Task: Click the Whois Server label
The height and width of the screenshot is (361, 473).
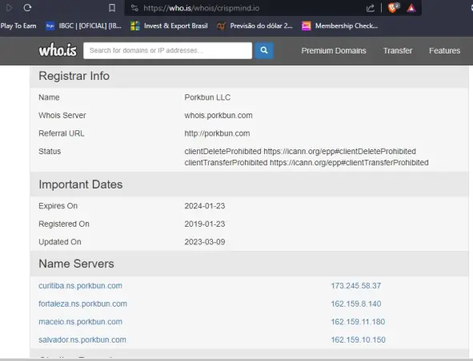Action: pos(62,115)
